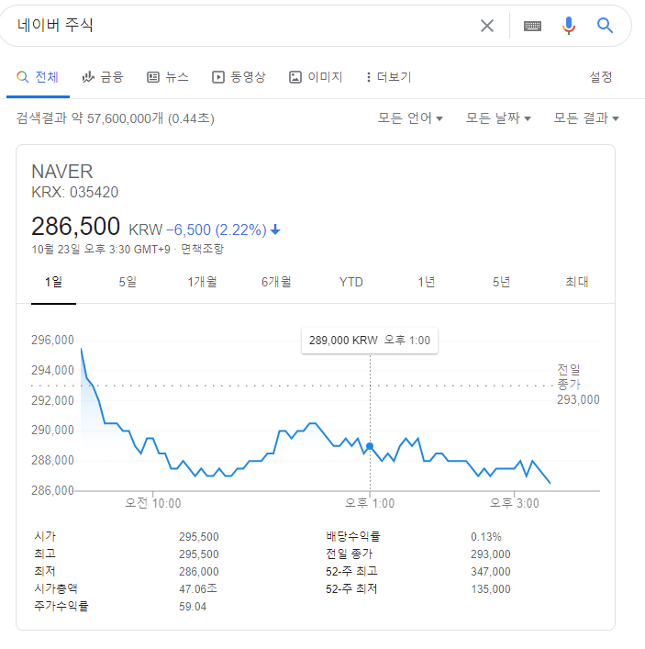The width and height of the screenshot is (645, 649).
Task: Open the 더보기 menu
Action: click(389, 77)
